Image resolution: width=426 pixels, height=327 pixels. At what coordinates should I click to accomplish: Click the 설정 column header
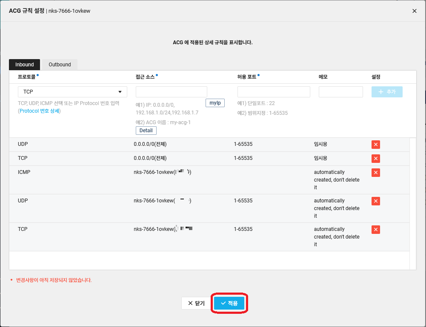pos(376,77)
